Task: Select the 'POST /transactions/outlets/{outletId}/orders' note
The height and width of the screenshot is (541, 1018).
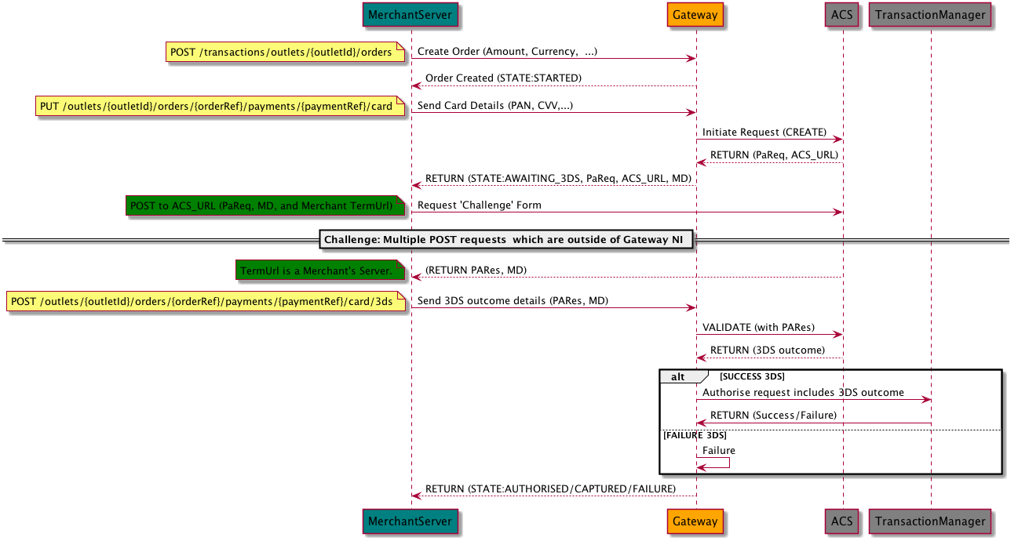Action: 286,53
